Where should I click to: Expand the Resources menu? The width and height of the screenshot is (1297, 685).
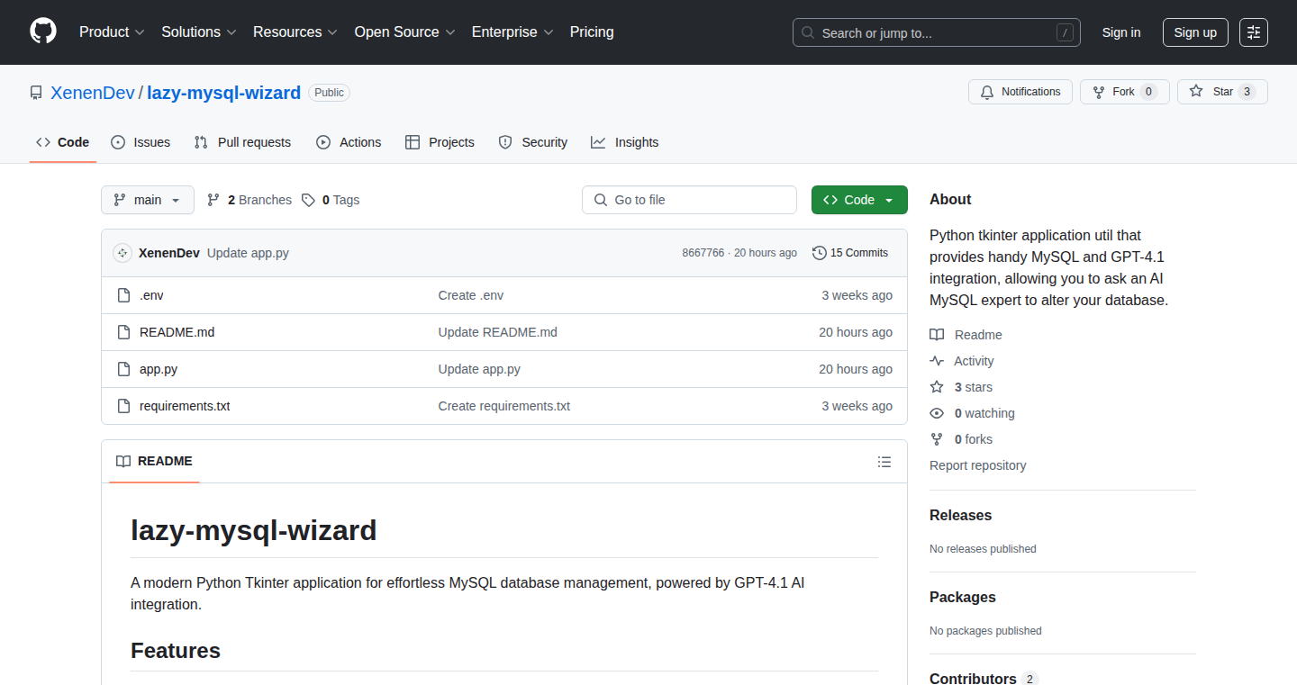[295, 32]
